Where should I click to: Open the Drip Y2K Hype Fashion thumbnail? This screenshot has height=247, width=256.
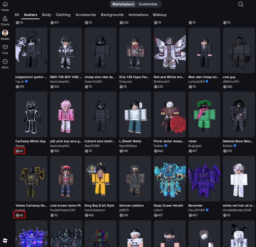(135, 50)
